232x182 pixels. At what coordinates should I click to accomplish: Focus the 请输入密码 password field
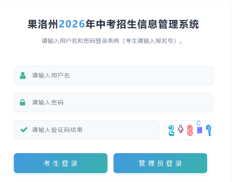click(114, 103)
